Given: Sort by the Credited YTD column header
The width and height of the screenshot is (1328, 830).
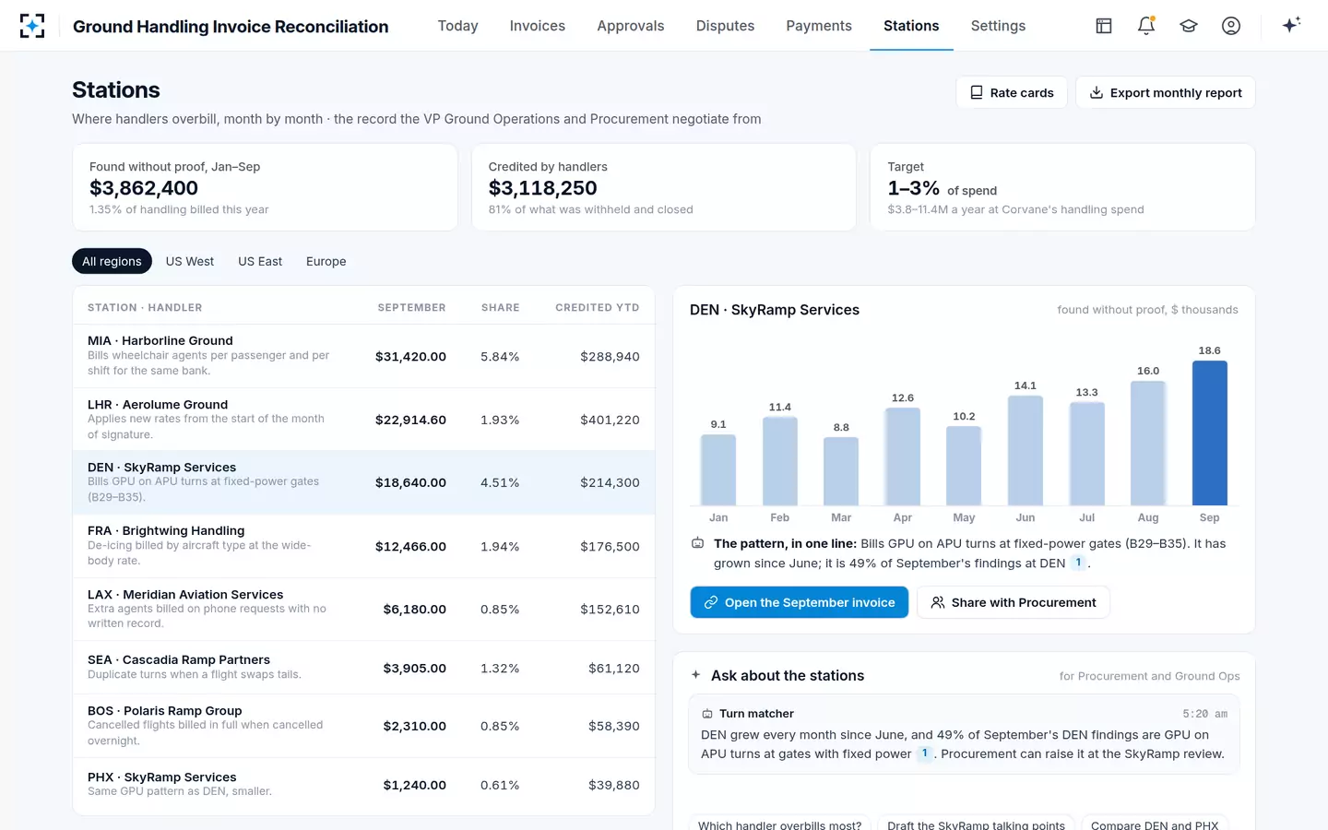Looking at the screenshot, I should 597,307.
